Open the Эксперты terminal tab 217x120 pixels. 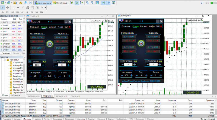[140, 119]
